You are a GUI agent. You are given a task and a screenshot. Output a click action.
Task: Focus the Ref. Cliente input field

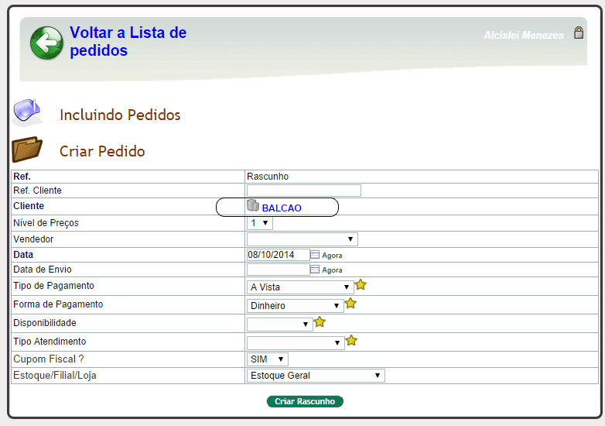tap(304, 191)
